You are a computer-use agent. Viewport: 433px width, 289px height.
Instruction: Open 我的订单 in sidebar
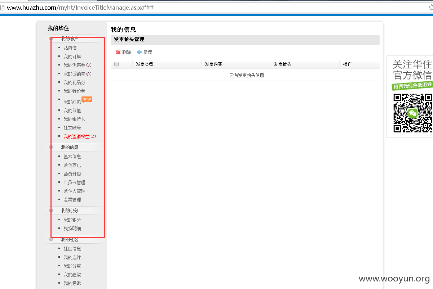[x=72, y=57]
